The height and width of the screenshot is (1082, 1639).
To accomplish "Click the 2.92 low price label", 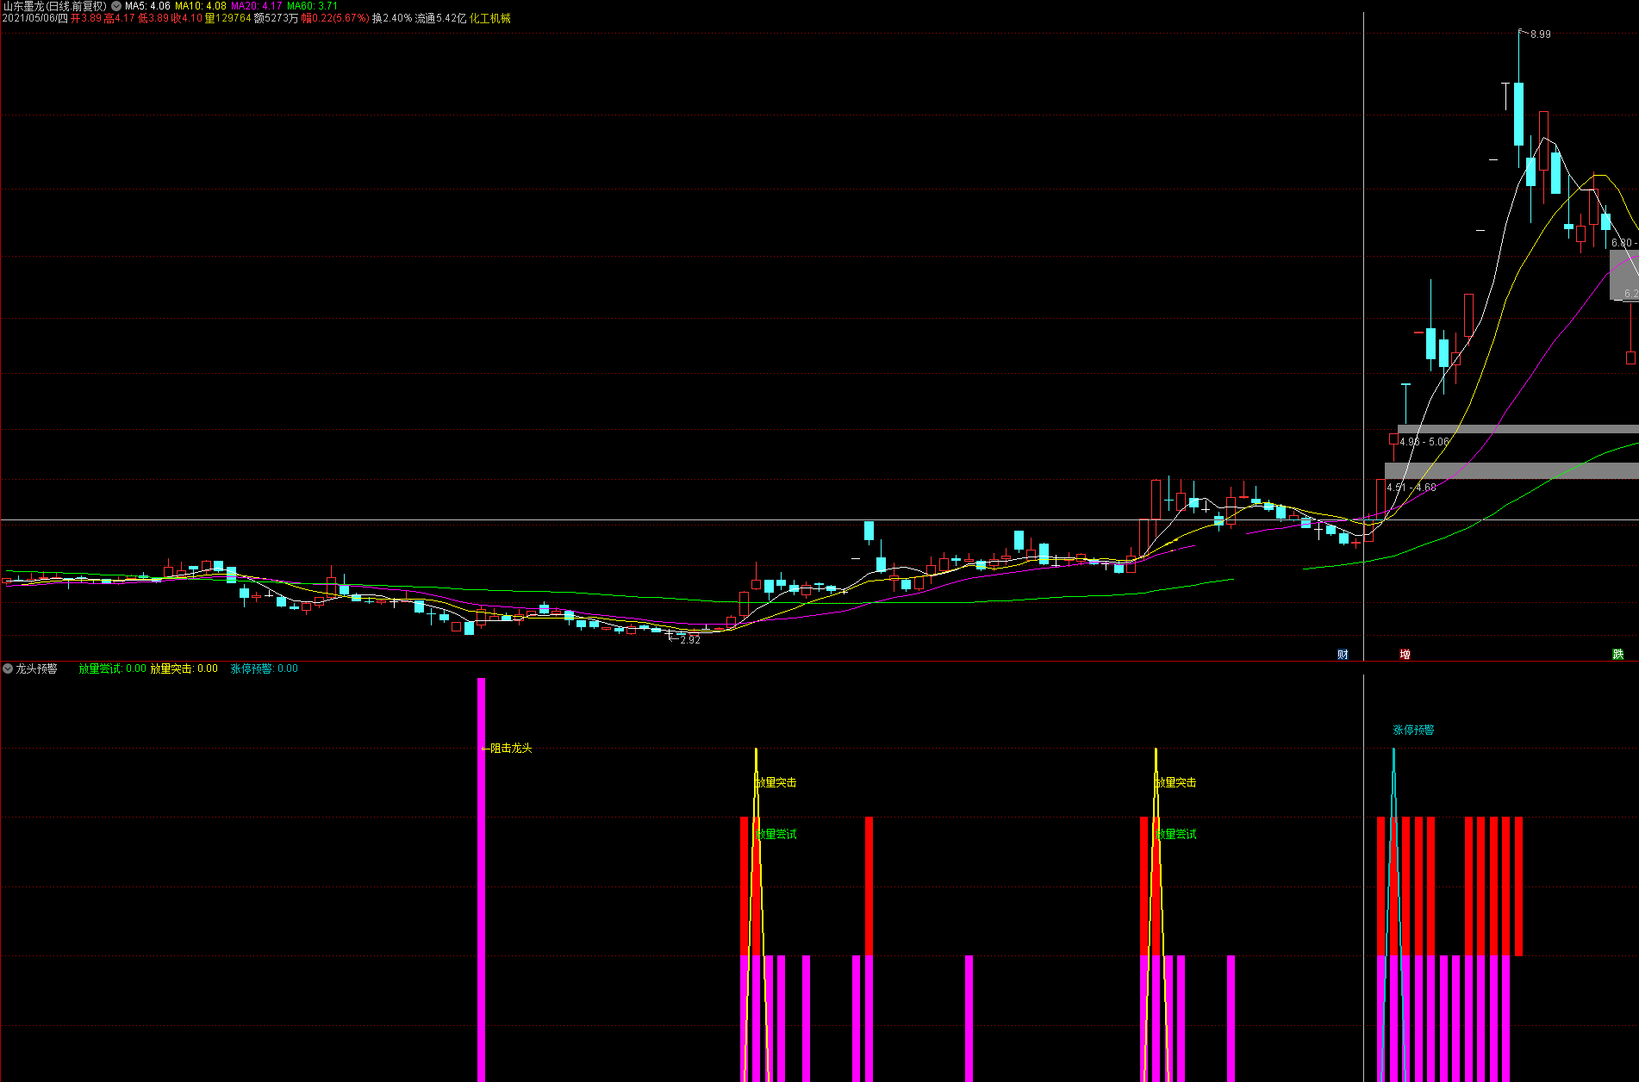I will 690,640.
